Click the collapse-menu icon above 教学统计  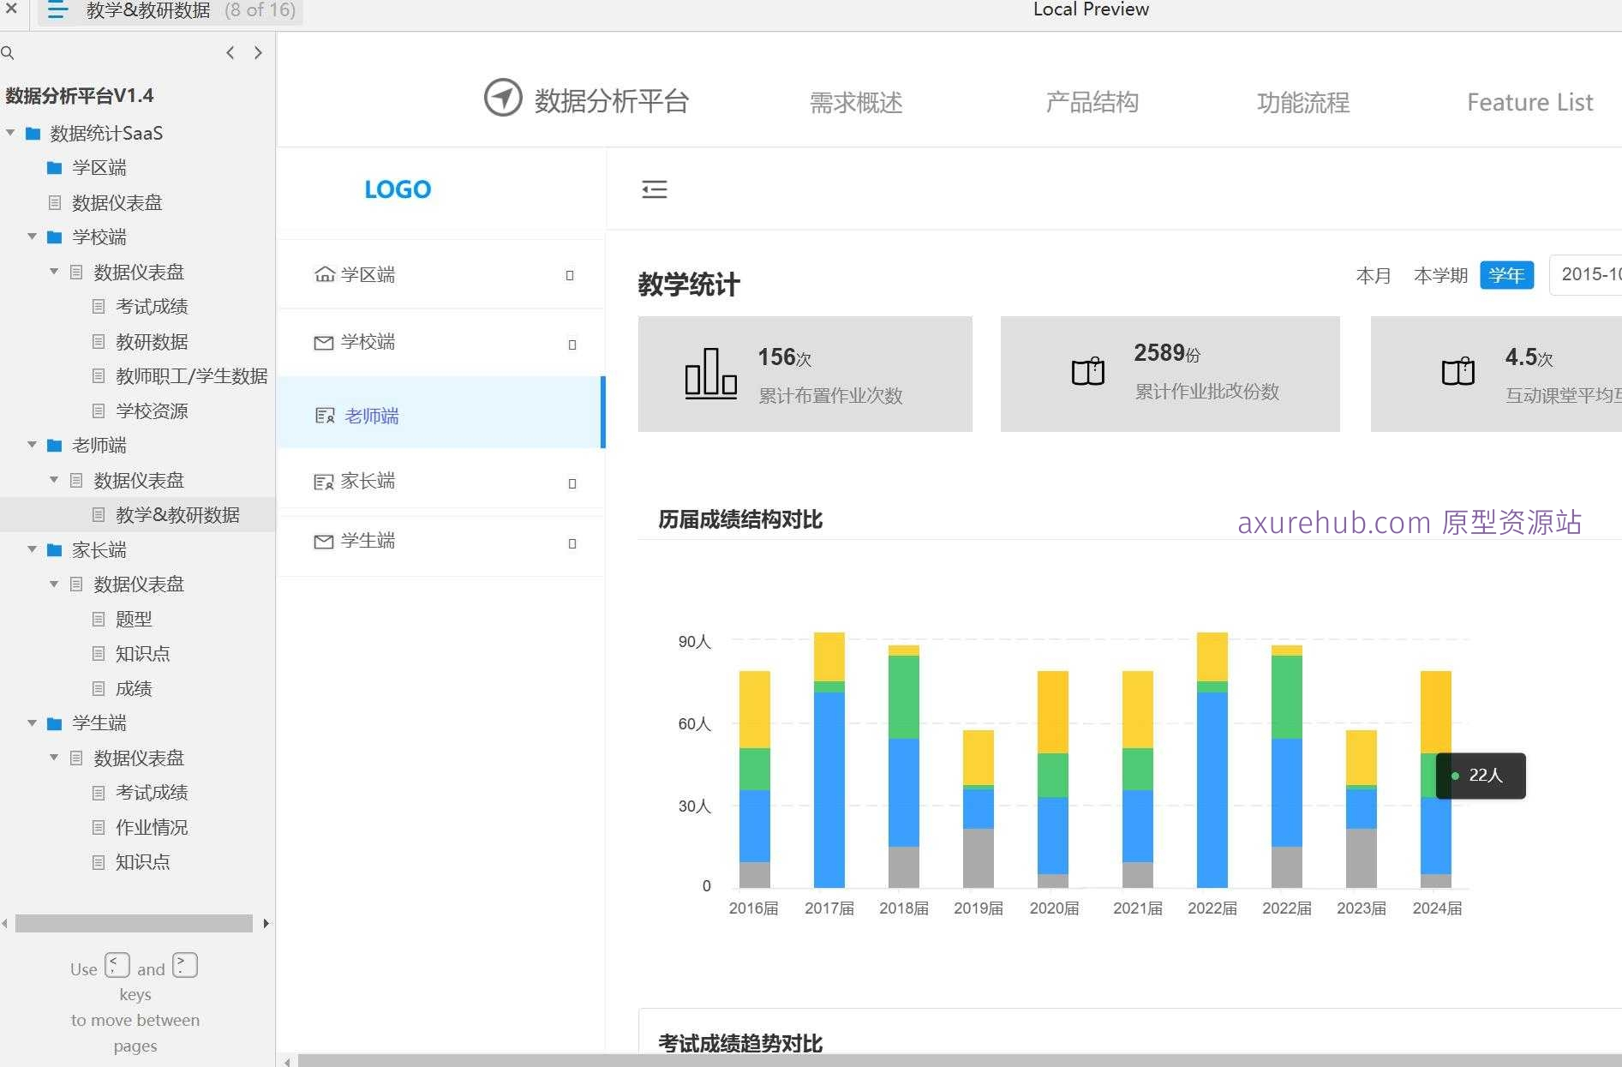pyautogui.click(x=655, y=189)
